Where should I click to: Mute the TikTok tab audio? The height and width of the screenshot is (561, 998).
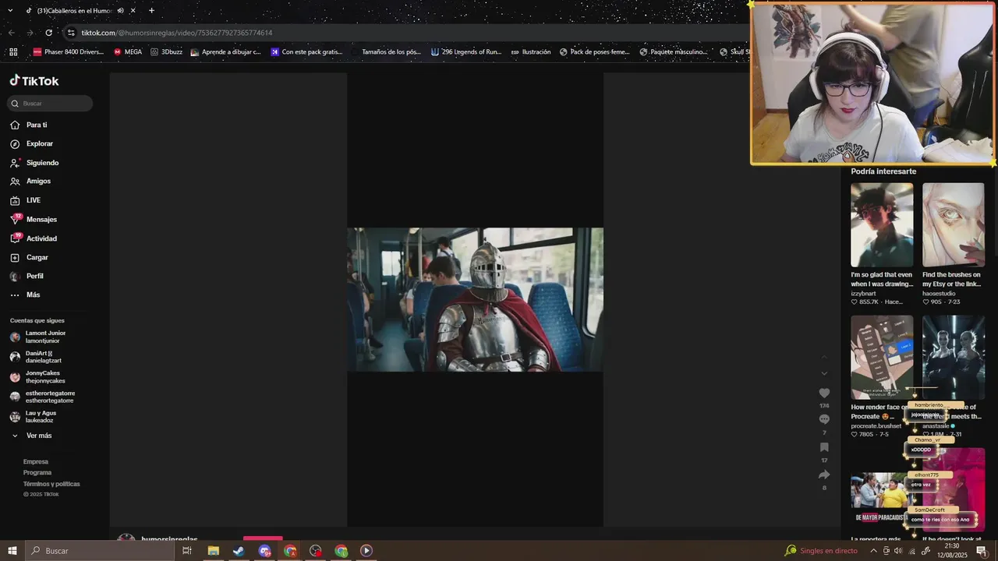(x=120, y=11)
